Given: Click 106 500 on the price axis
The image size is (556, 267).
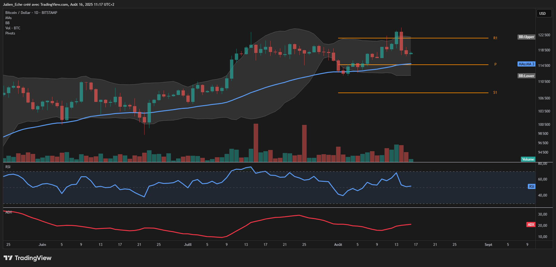Looking at the screenshot, I should 544,98.
